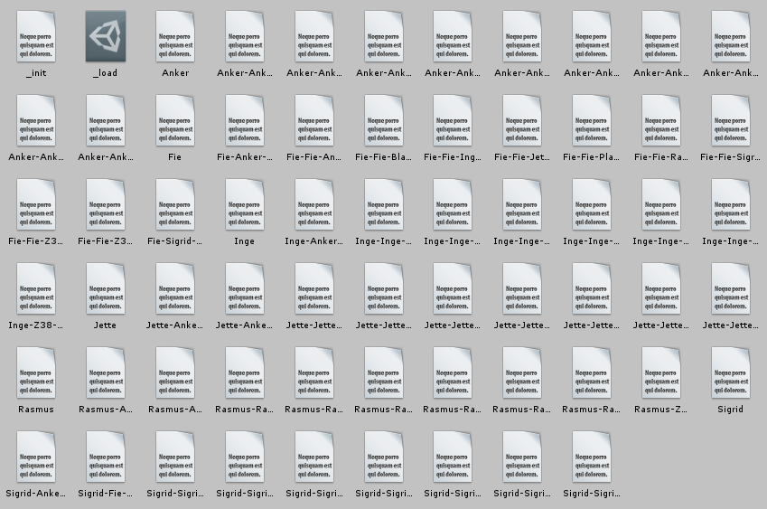Choose the Inge-Z38-… asset
The width and height of the screenshot is (767, 509).
[x=36, y=289]
